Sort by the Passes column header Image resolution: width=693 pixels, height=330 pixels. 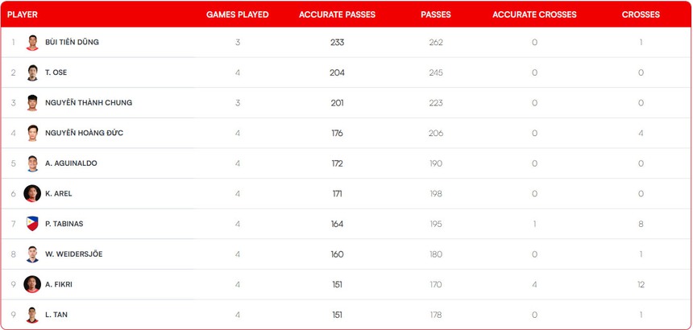point(435,14)
